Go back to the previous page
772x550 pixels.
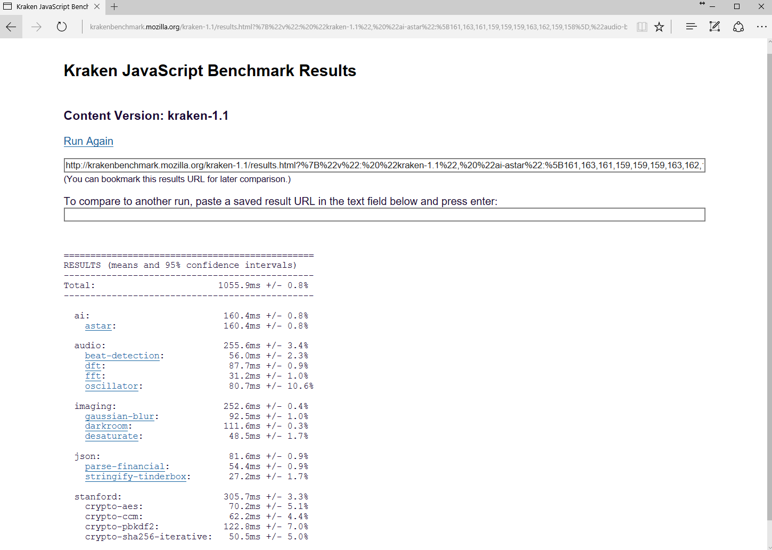coord(11,27)
